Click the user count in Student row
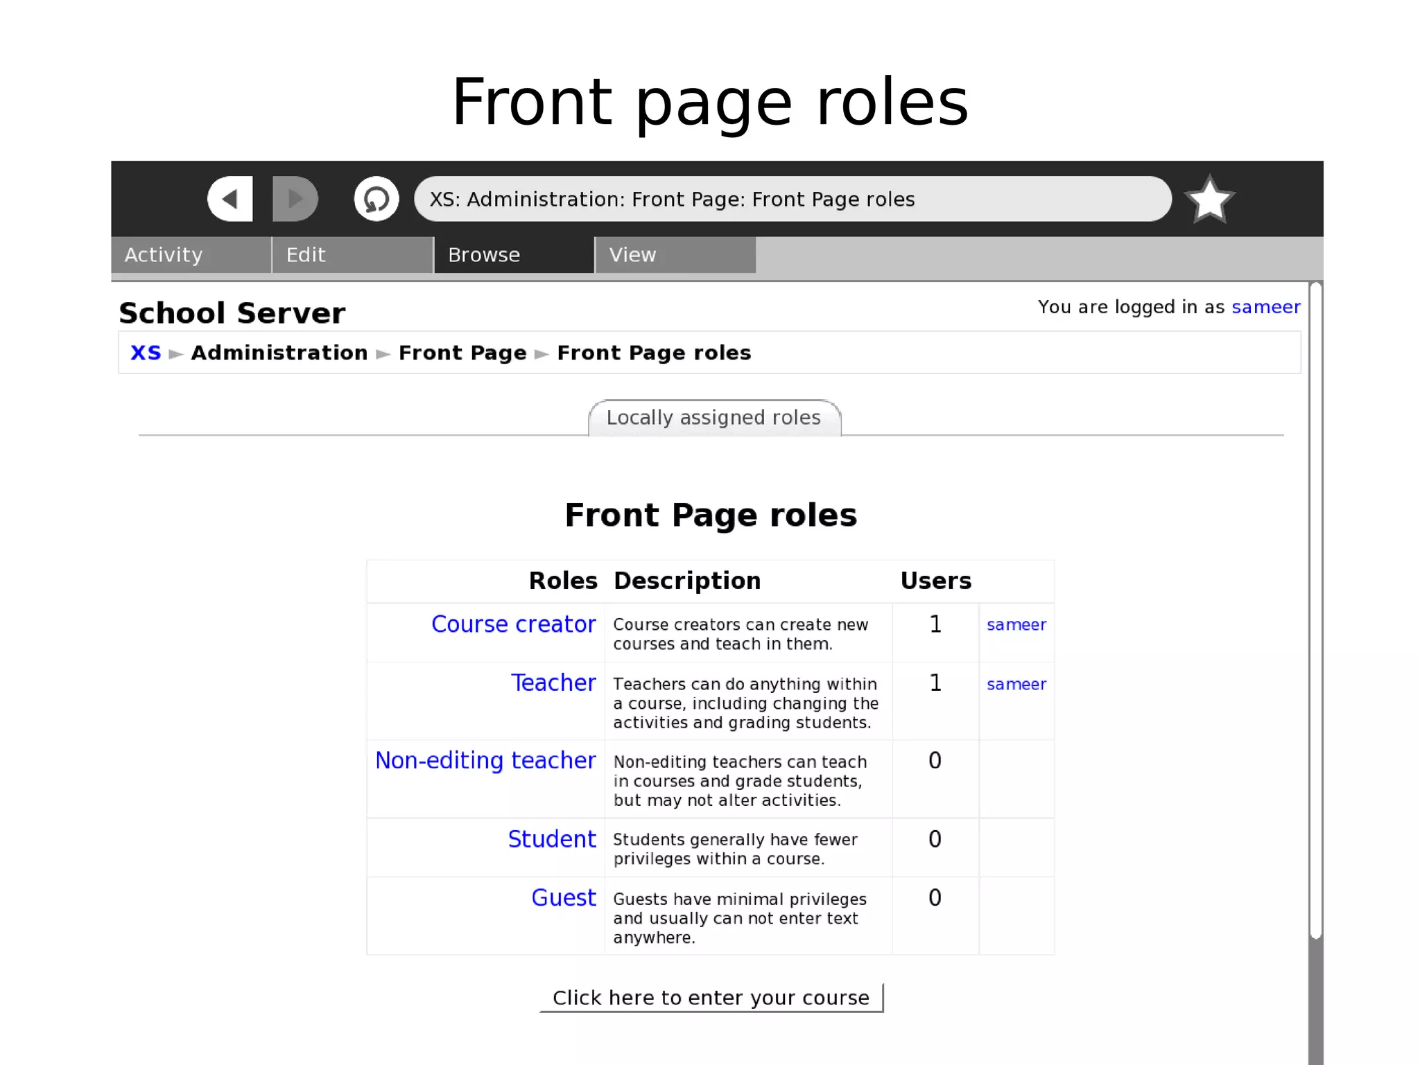 click(x=935, y=839)
